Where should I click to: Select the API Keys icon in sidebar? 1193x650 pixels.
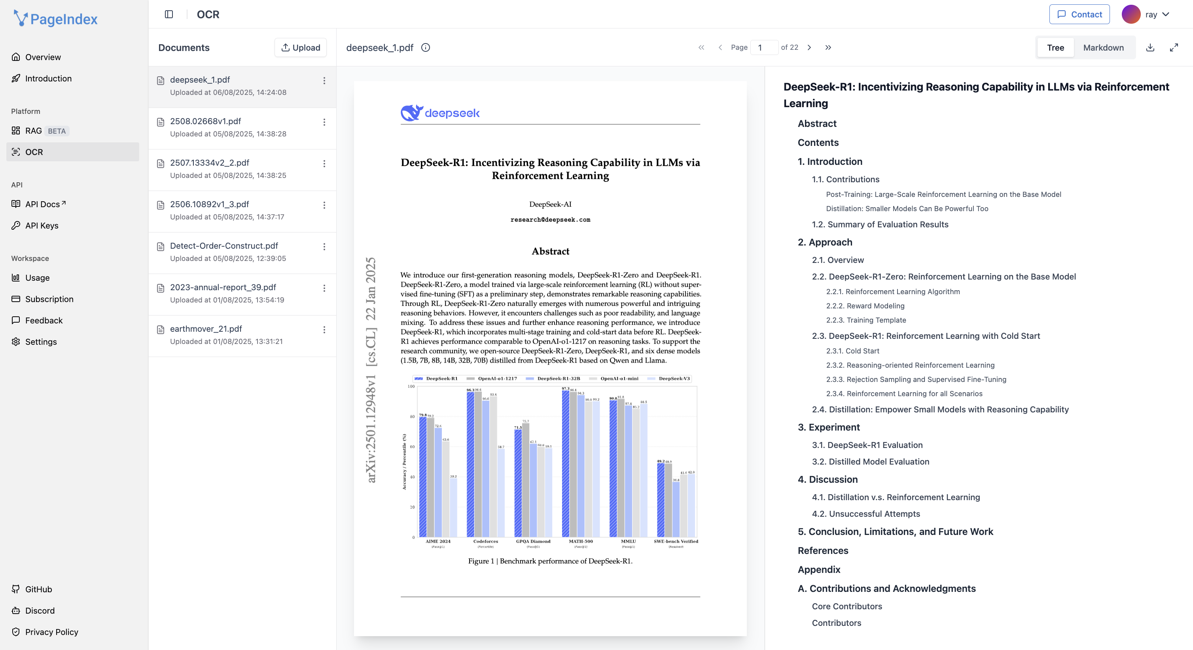tap(16, 225)
